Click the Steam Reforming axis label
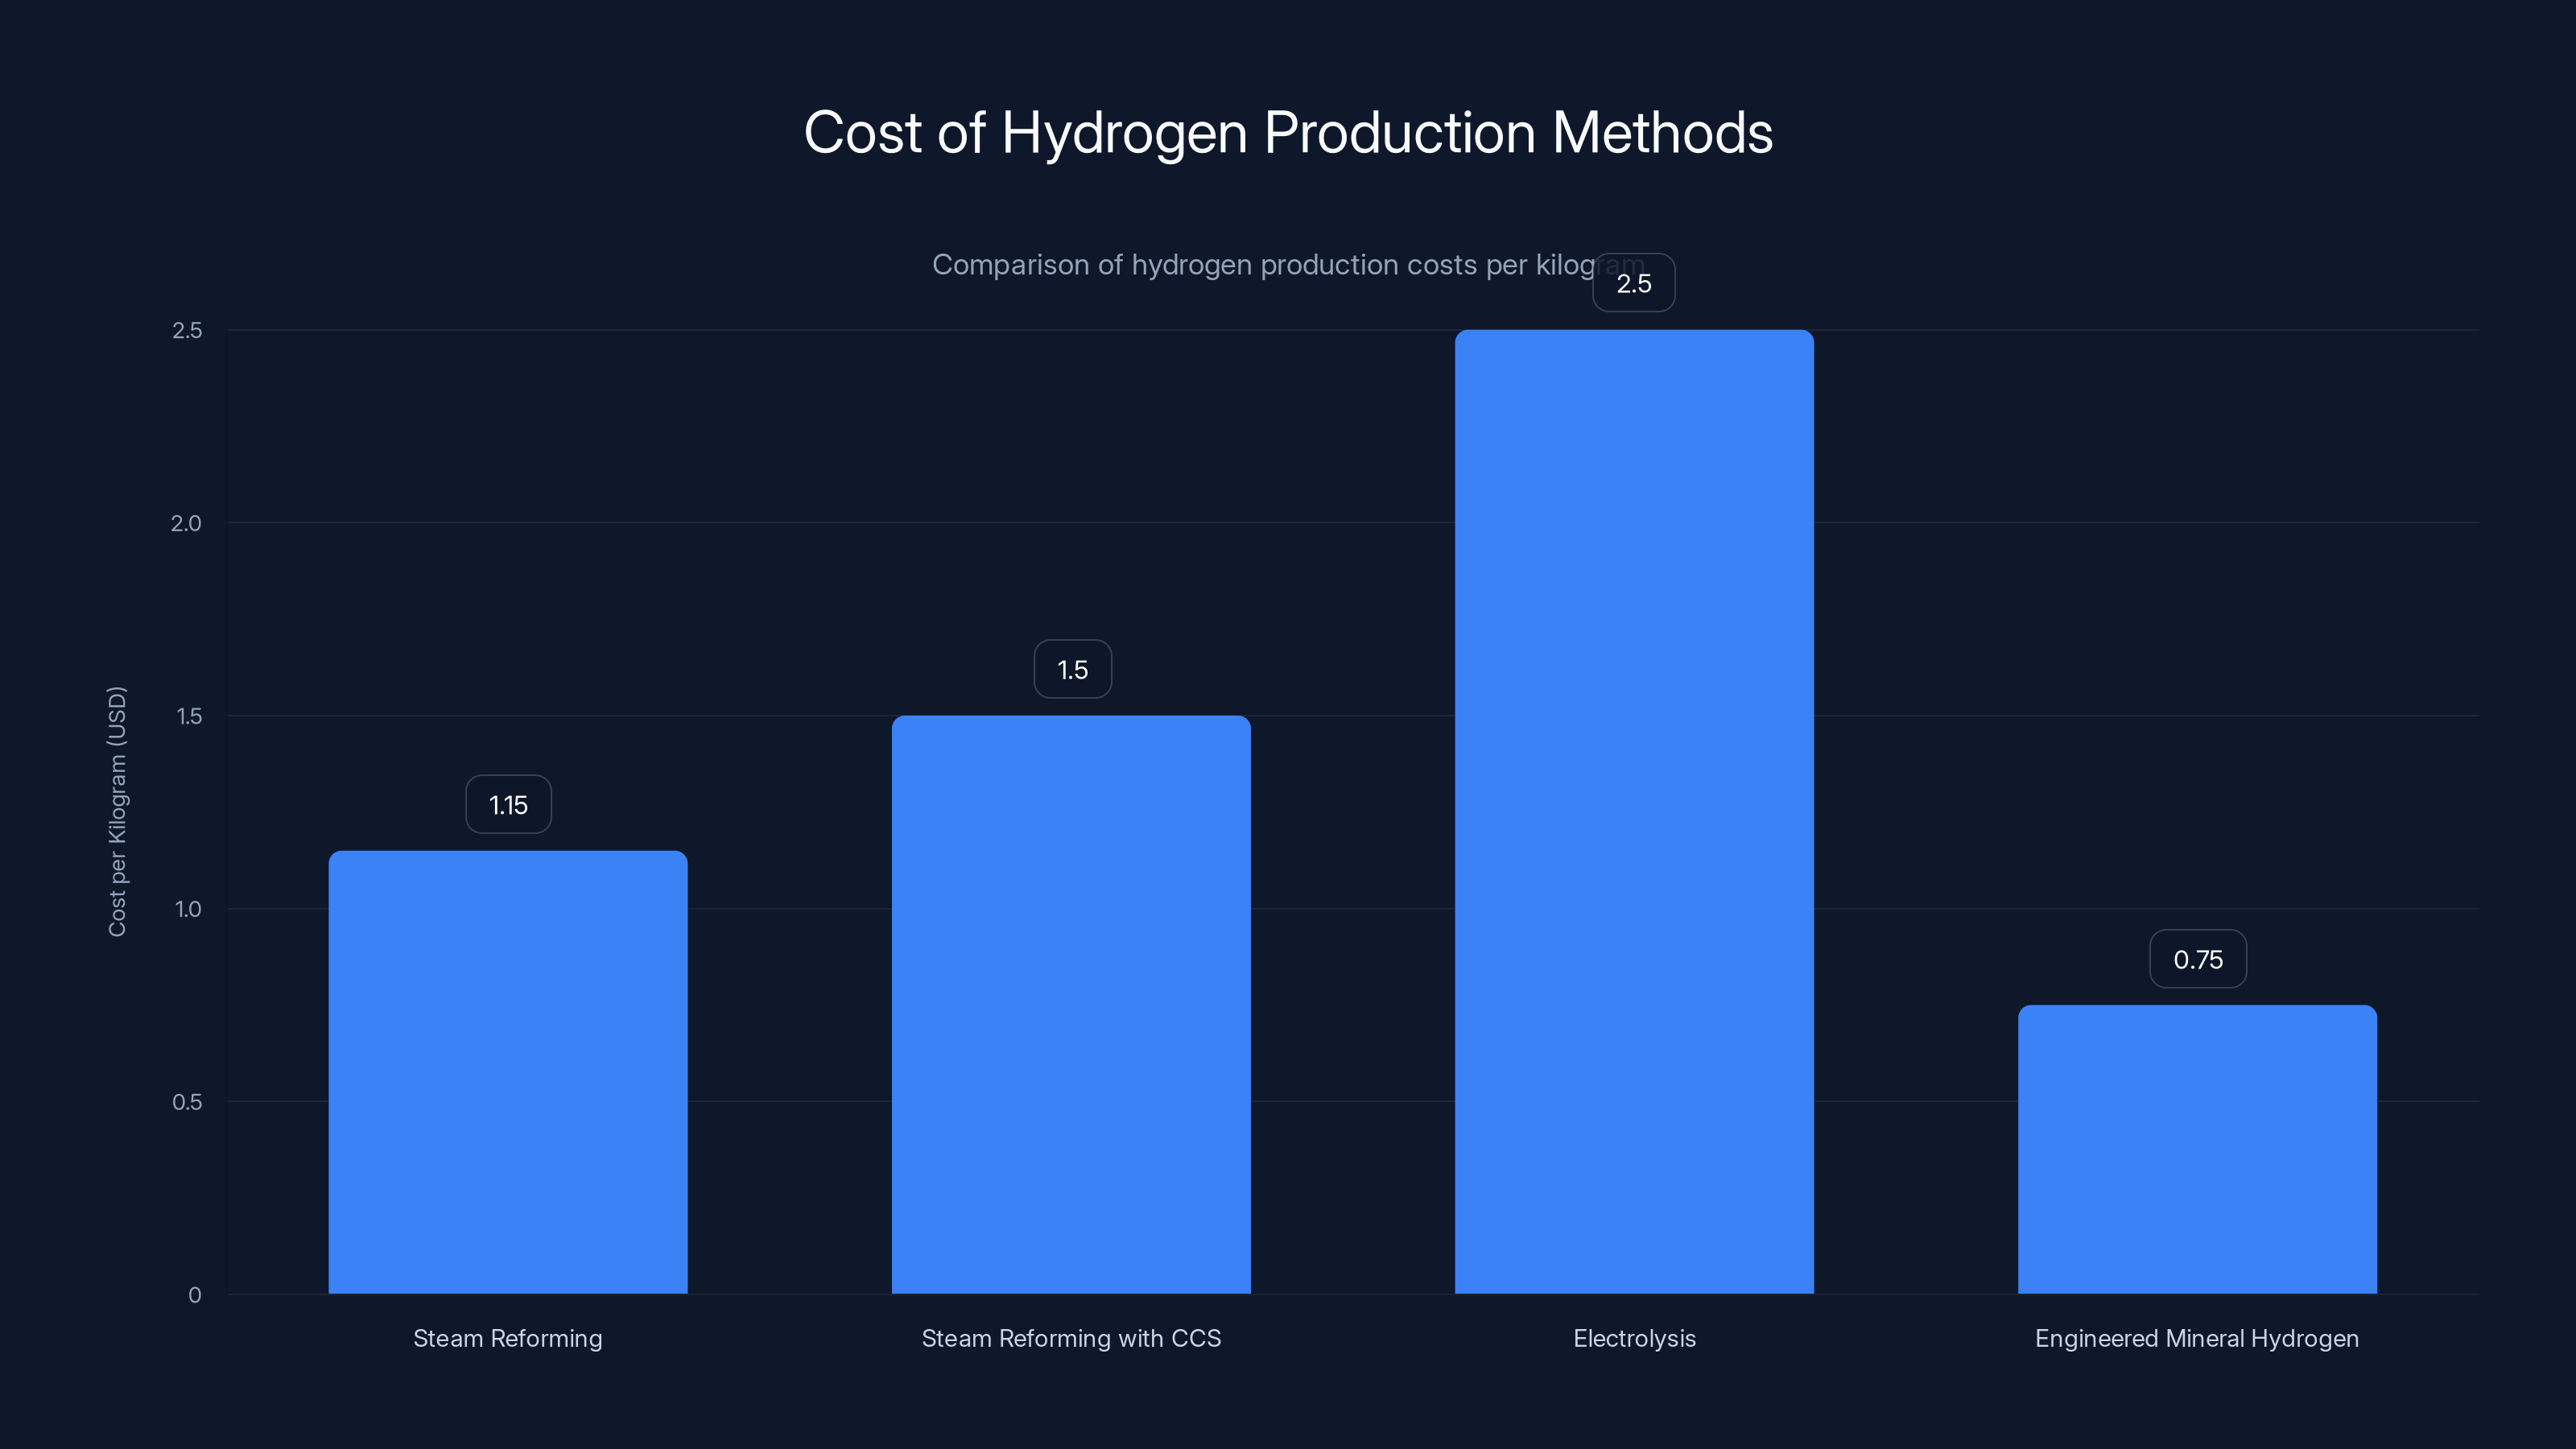This screenshot has width=2576, height=1449. [x=507, y=1338]
